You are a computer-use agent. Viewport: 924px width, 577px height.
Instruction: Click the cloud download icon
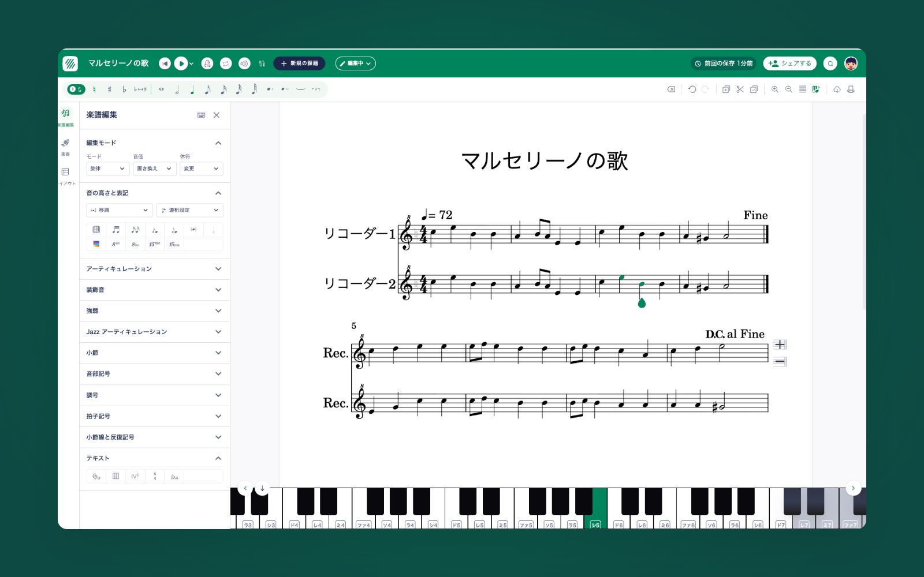click(837, 89)
